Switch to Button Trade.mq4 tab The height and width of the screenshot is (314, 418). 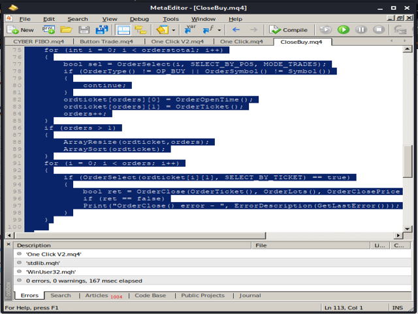(106, 42)
